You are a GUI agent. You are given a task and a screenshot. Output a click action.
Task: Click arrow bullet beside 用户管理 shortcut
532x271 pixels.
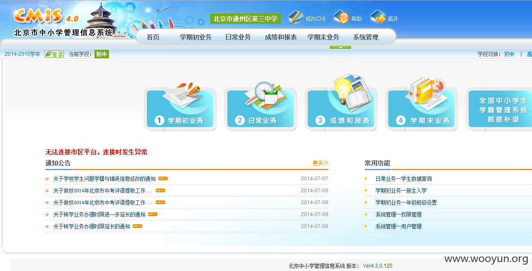366,226
